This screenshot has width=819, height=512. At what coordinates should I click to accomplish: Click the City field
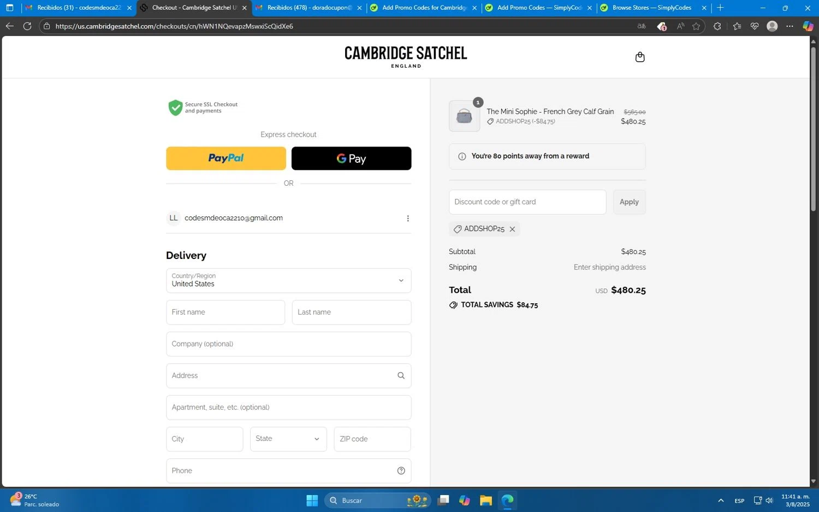click(205, 439)
